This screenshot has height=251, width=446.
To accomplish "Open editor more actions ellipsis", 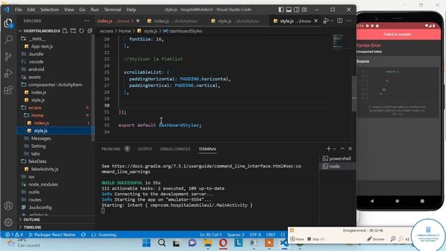I will 348,20.
